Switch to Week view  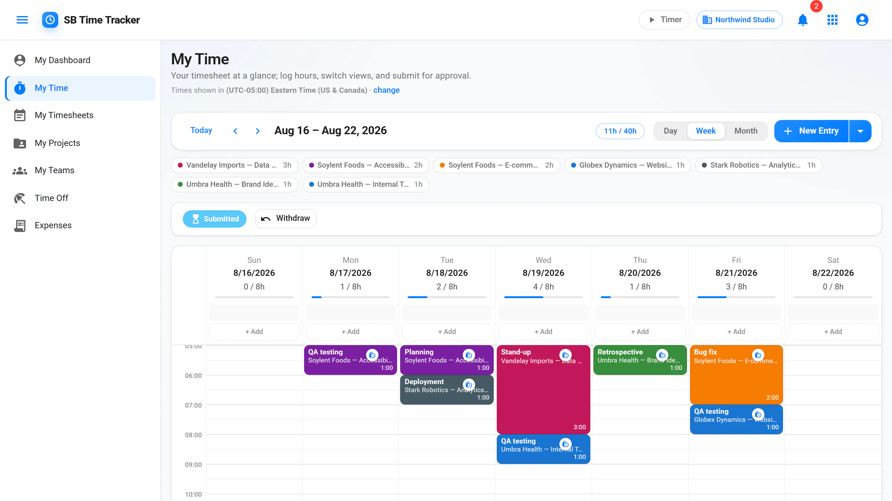coord(706,131)
